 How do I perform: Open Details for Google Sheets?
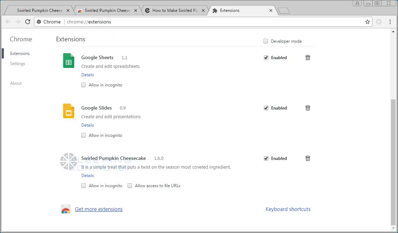point(88,75)
